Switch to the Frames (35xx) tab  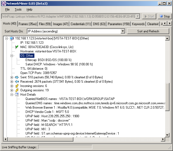[28, 24]
